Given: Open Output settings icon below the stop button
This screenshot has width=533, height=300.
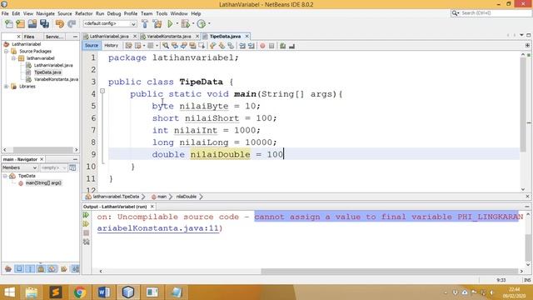Looking at the screenshot, I should (86, 242).
